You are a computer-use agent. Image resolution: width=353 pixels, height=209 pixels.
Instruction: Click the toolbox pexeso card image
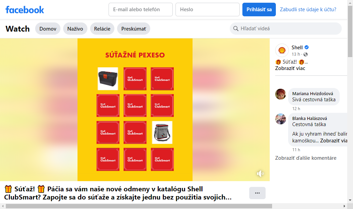pyautogui.click(x=108, y=79)
